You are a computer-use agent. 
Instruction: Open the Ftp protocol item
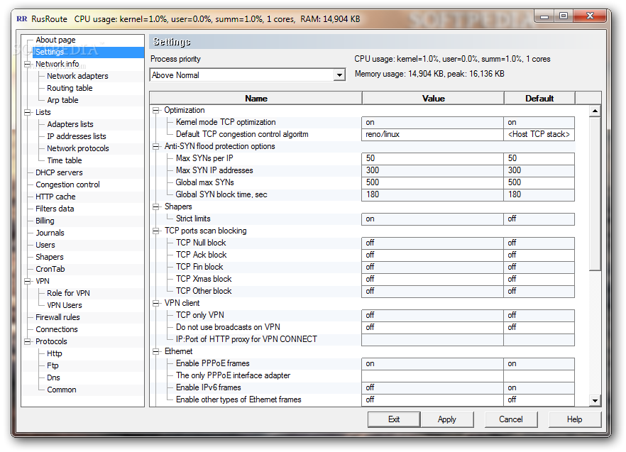point(53,365)
